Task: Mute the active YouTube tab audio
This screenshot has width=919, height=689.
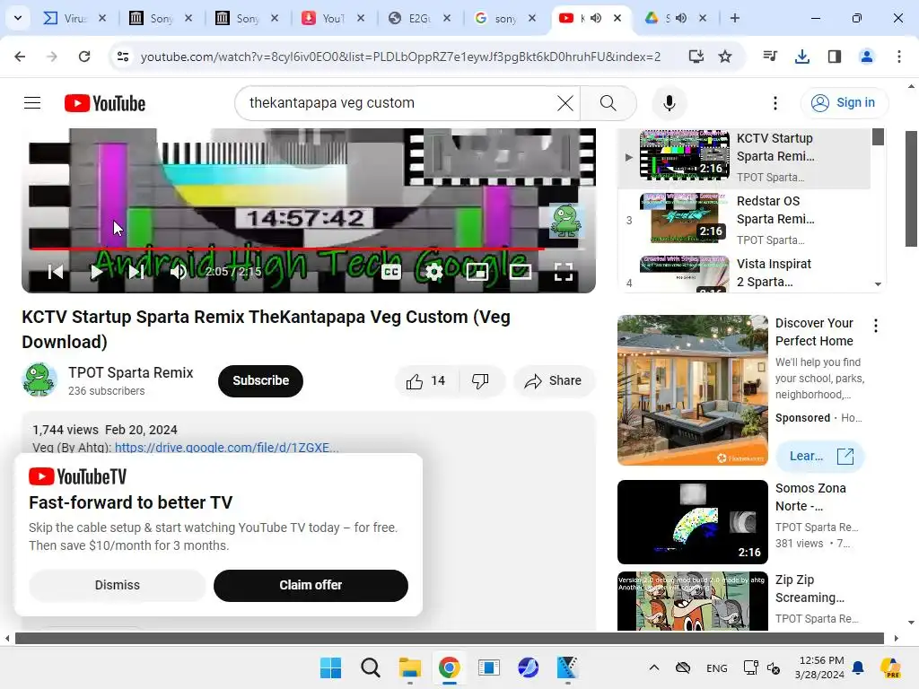Action: pyautogui.click(x=596, y=18)
